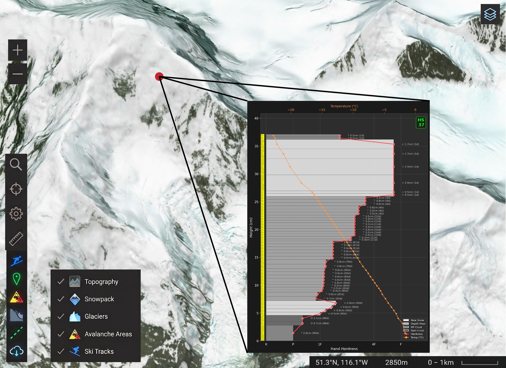Toggle the Snowpack checkmark
The image size is (506, 368).
click(x=61, y=299)
